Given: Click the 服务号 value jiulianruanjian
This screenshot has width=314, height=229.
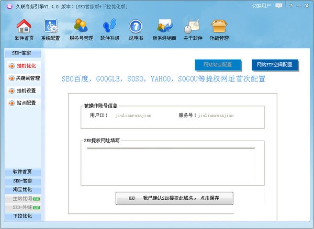Looking at the screenshot, I should [216, 116].
